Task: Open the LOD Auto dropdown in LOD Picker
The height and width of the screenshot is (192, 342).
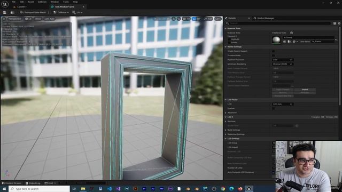Action: tap(283, 104)
